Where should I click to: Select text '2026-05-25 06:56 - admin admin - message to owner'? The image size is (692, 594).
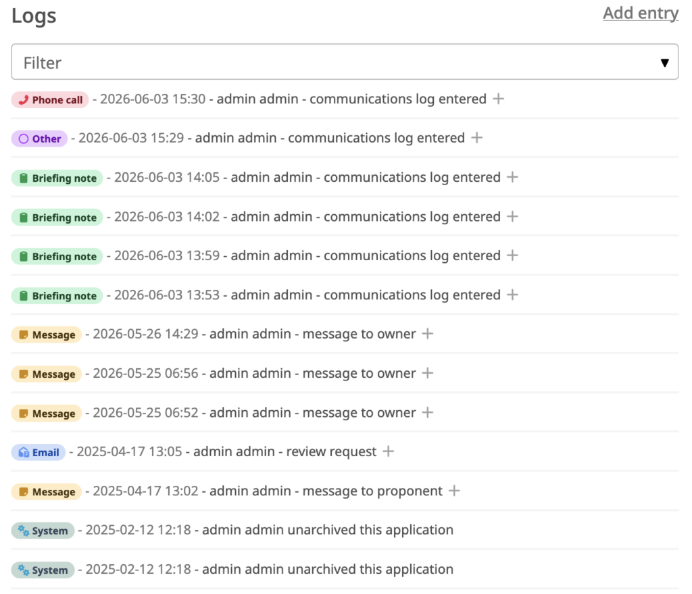click(254, 373)
